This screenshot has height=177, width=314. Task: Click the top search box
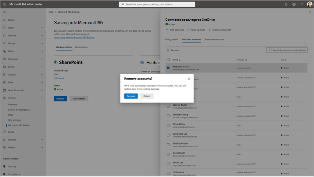tap(157, 4)
